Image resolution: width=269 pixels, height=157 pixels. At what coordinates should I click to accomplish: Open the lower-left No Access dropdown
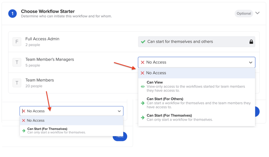pos(71,111)
